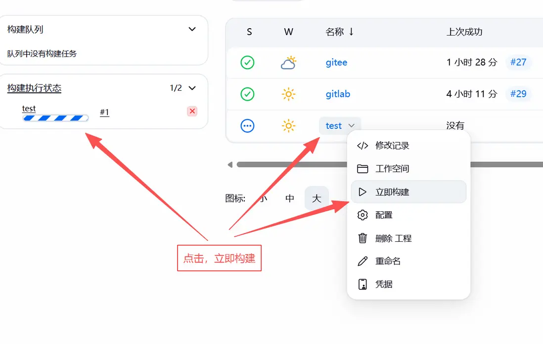Click the pencil icon for 重命名
The image size is (543, 344).
click(362, 261)
